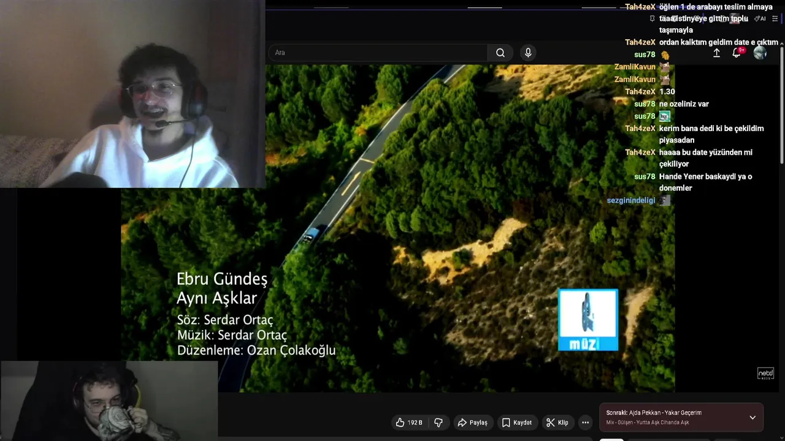Click the emote after 'ne ozeliniz var'
The image size is (785, 441).
pos(664,116)
